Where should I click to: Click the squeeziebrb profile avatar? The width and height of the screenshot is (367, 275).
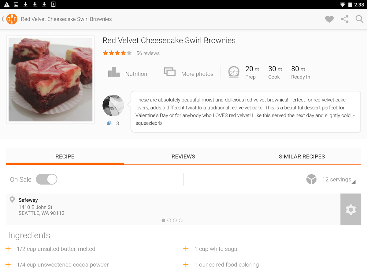pyautogui.click(x=113, y=105)
